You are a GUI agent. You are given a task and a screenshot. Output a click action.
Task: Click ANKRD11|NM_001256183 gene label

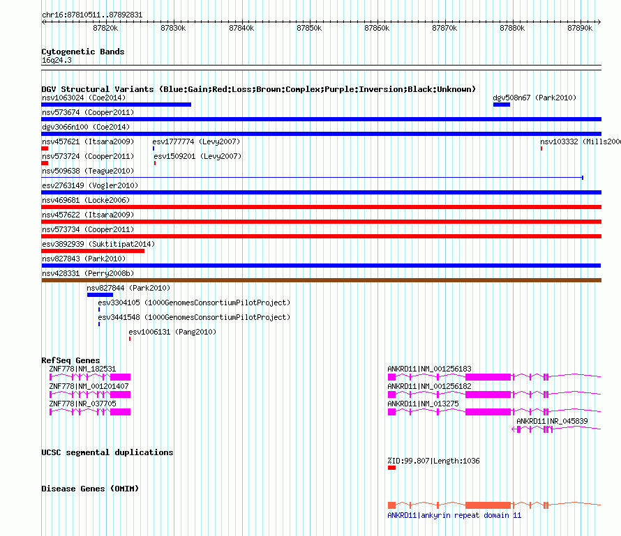pos(429,369)
